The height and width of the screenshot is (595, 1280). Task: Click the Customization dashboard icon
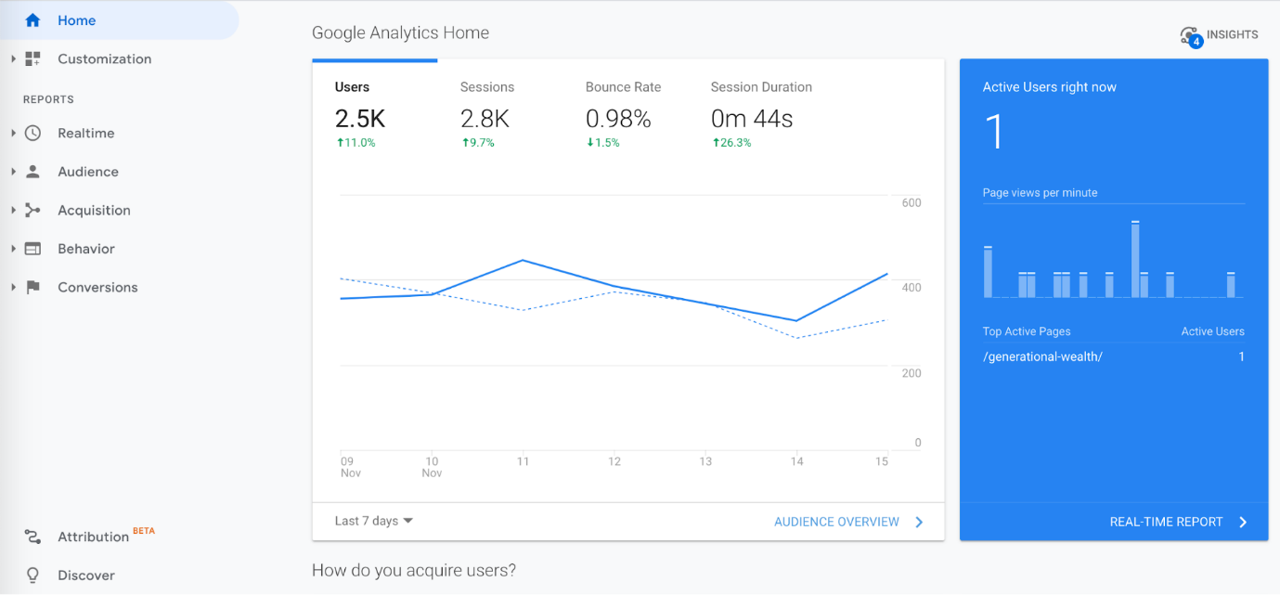[32, 59]
